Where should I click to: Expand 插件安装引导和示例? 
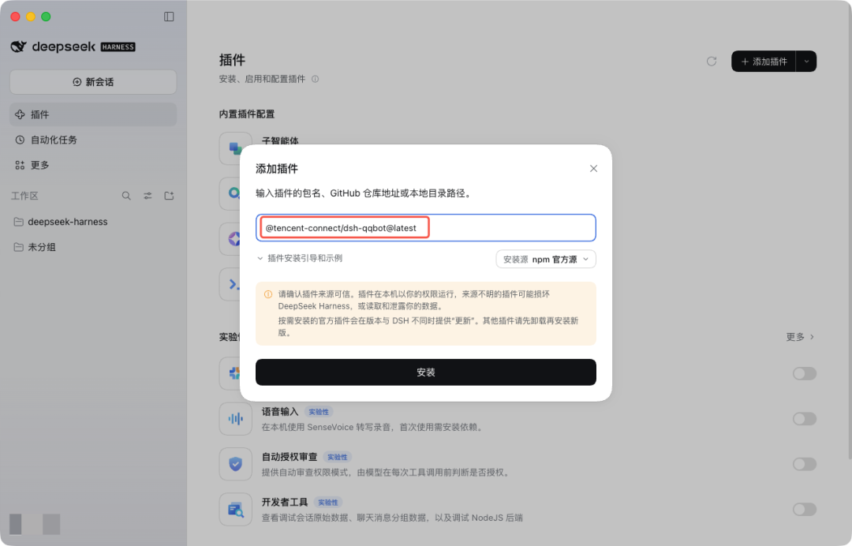click(300, 258)
